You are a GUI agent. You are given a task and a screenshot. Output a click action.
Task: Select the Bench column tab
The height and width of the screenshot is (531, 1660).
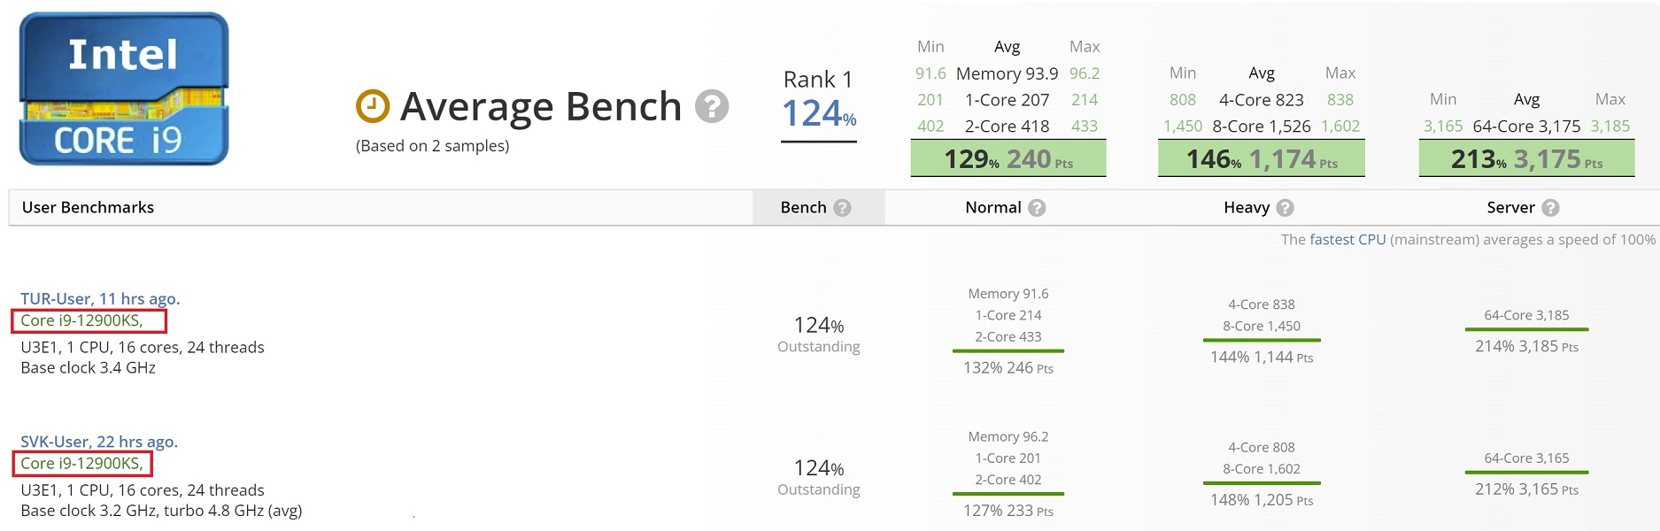tap(818, 208)
